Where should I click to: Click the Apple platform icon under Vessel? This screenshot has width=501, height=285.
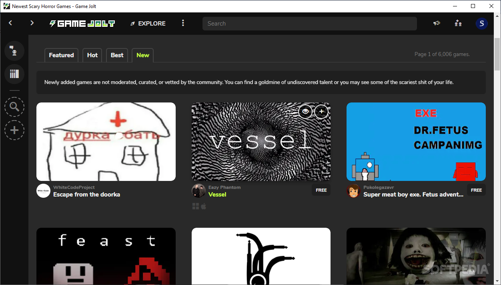203,207
